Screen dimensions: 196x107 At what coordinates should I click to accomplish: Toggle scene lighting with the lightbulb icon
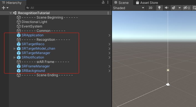click(159, 8)
